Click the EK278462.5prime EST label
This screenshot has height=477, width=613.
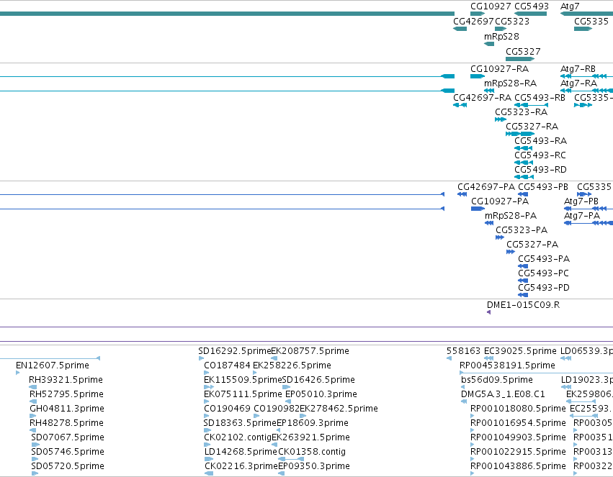pos(339,409)
